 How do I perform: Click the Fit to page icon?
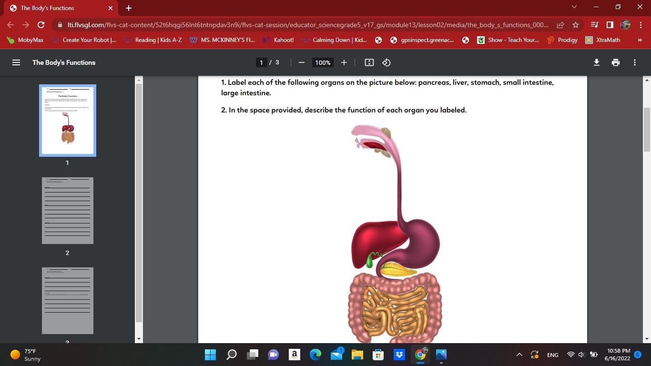tap(369, 62)
